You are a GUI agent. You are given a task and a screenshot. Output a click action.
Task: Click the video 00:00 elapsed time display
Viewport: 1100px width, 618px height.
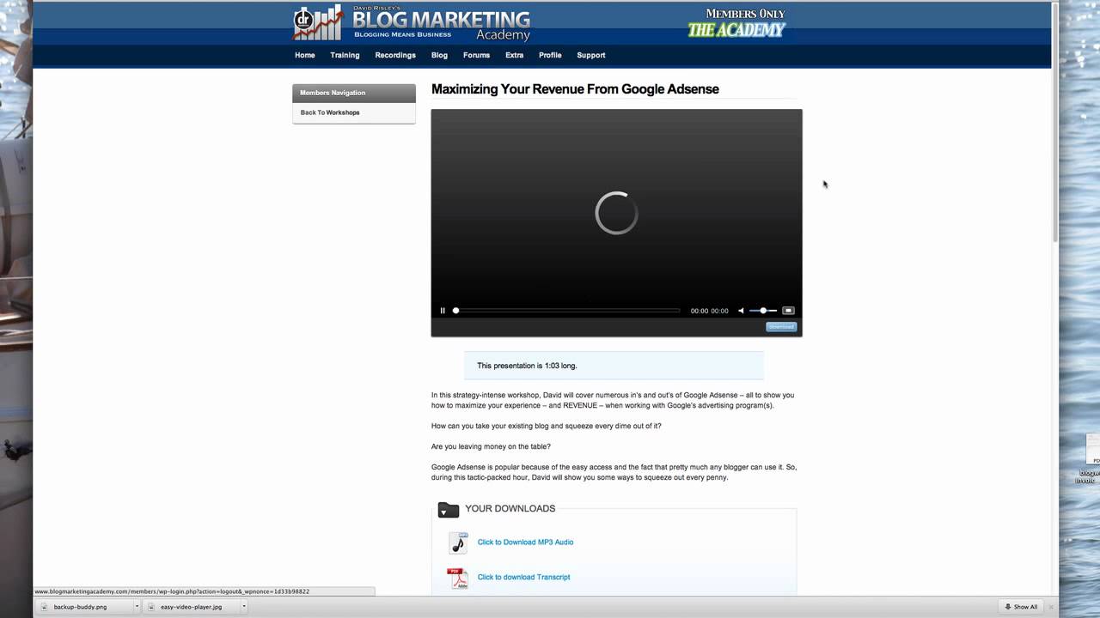point(700,311)
